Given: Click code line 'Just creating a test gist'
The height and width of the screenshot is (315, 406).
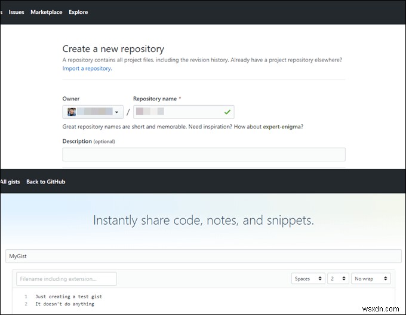Looking at the screenshot, I should [69, 296].
